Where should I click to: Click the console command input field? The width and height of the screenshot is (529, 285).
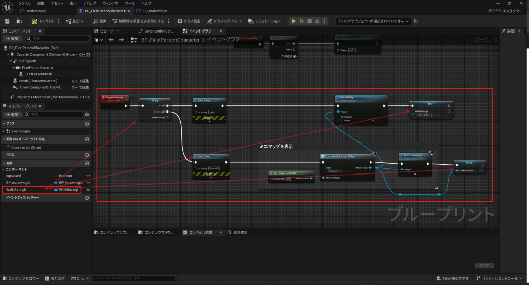click(150, 279)
